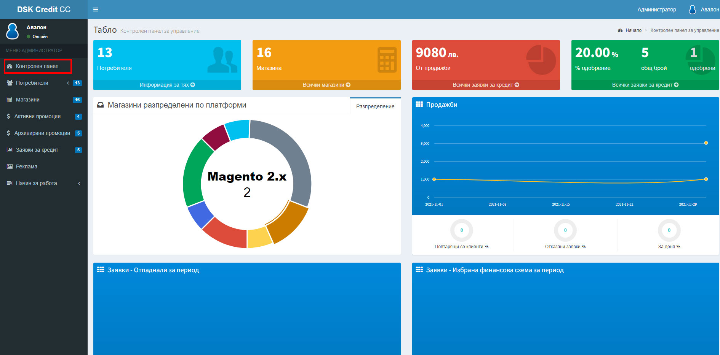The image size is (720, 355).
Task: Open Заявки за кредит menu item
Action: click(x=44, y=150)
